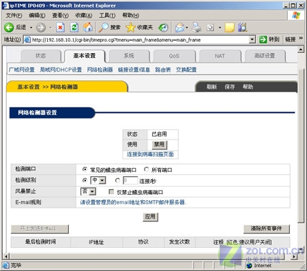Click the History/Media icon
The image size is (307, 271).
tap(163, 28)
